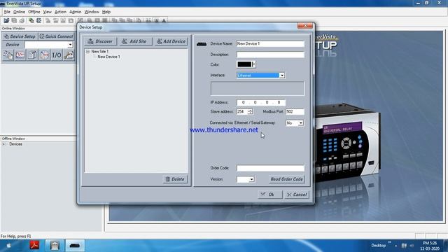
Task: Open the Interface dropdown
Action: point(281,76)
